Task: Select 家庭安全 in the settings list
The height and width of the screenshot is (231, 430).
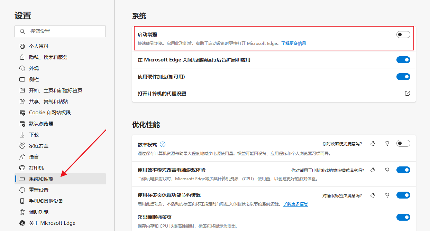Action: pyautogui.click(x=60, y=146)
